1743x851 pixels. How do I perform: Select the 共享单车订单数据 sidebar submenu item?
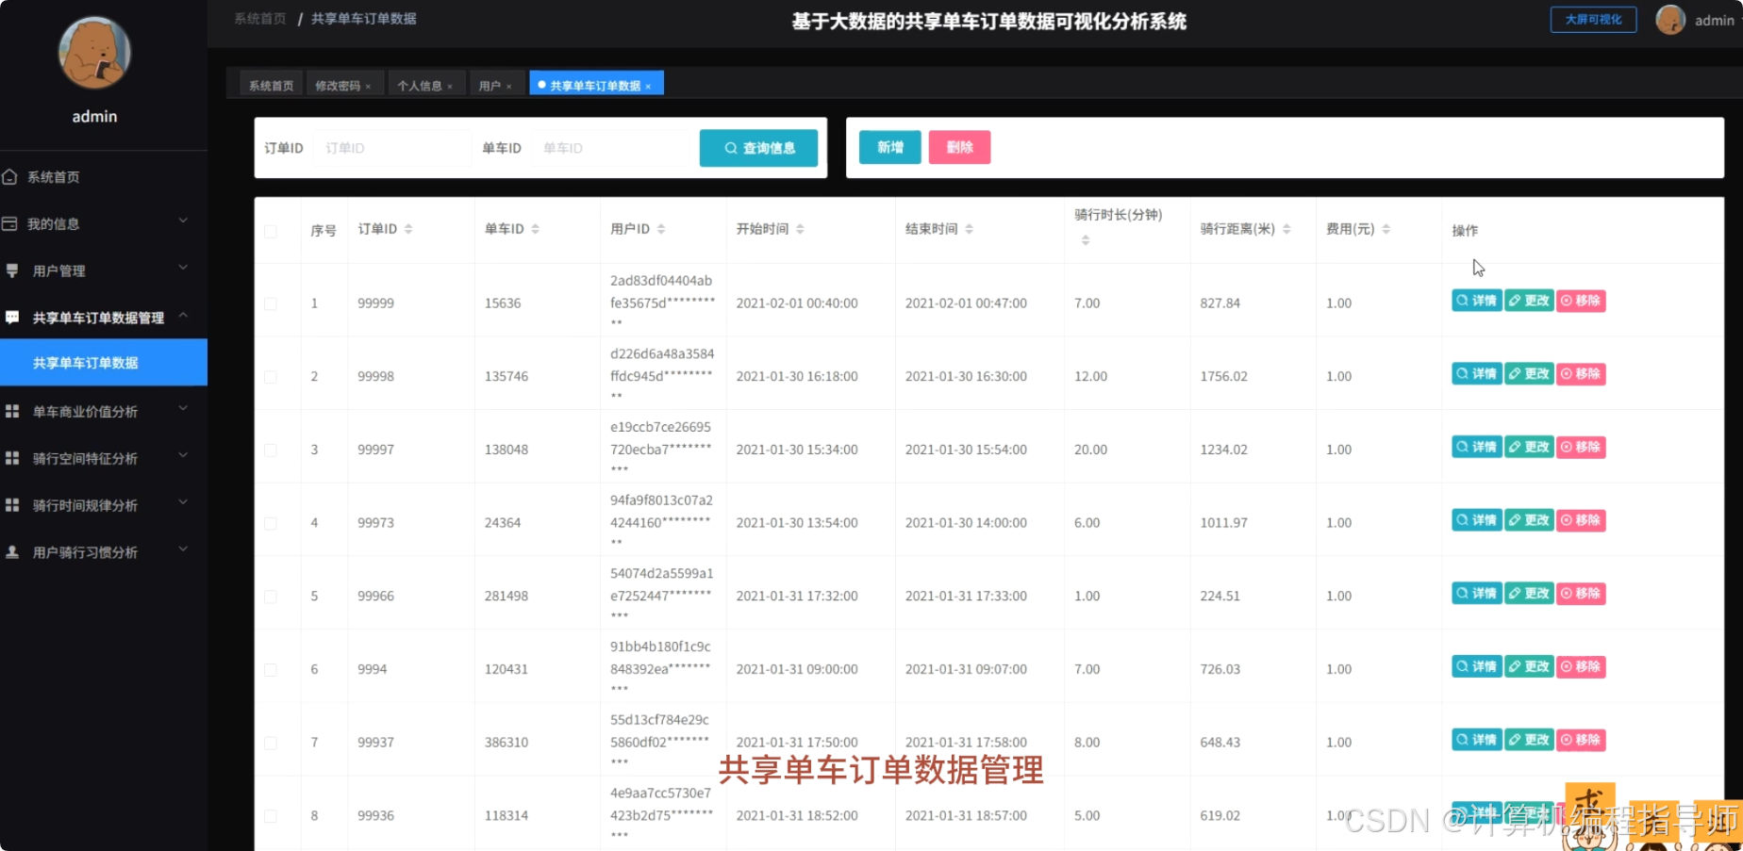(104, 363)
